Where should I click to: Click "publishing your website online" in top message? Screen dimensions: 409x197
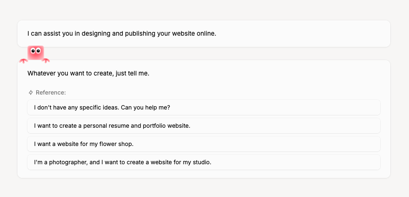171,34
